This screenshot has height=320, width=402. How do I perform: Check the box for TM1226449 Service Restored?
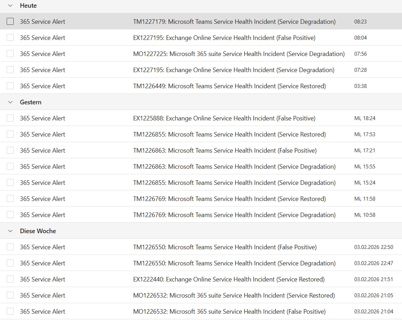pos(10,86)
